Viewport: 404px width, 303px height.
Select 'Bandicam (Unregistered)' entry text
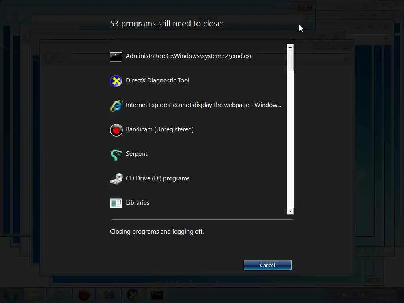159,129
